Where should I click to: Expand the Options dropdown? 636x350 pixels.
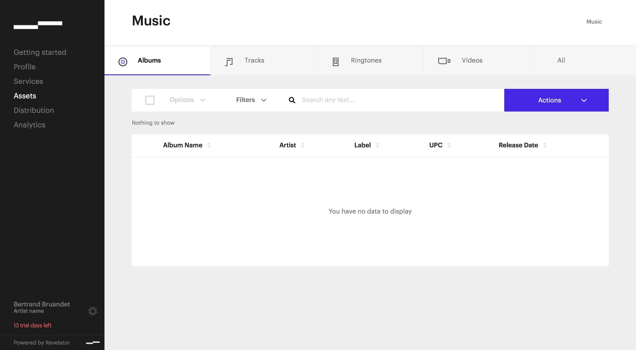pyautogui.click(x=187, y=100)
